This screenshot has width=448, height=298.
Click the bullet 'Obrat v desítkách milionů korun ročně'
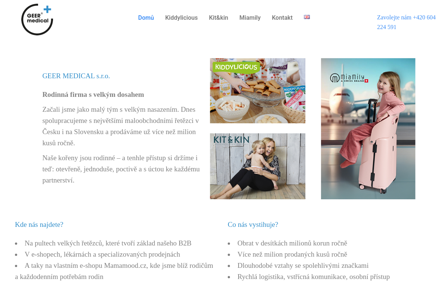click(x=292, y=243)
